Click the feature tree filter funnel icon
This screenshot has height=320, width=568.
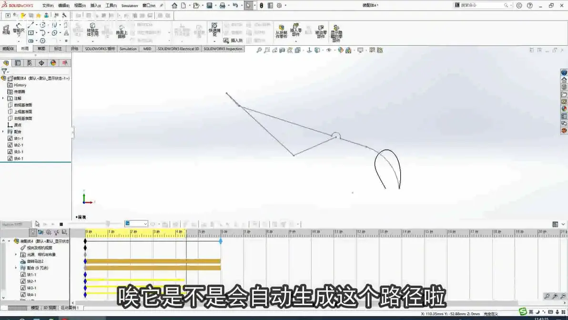tap(4, 72)
